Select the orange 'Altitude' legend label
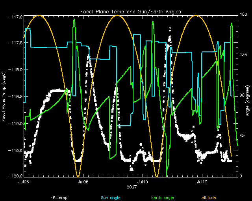Screen dimensions: 252x201 point(209,197)
